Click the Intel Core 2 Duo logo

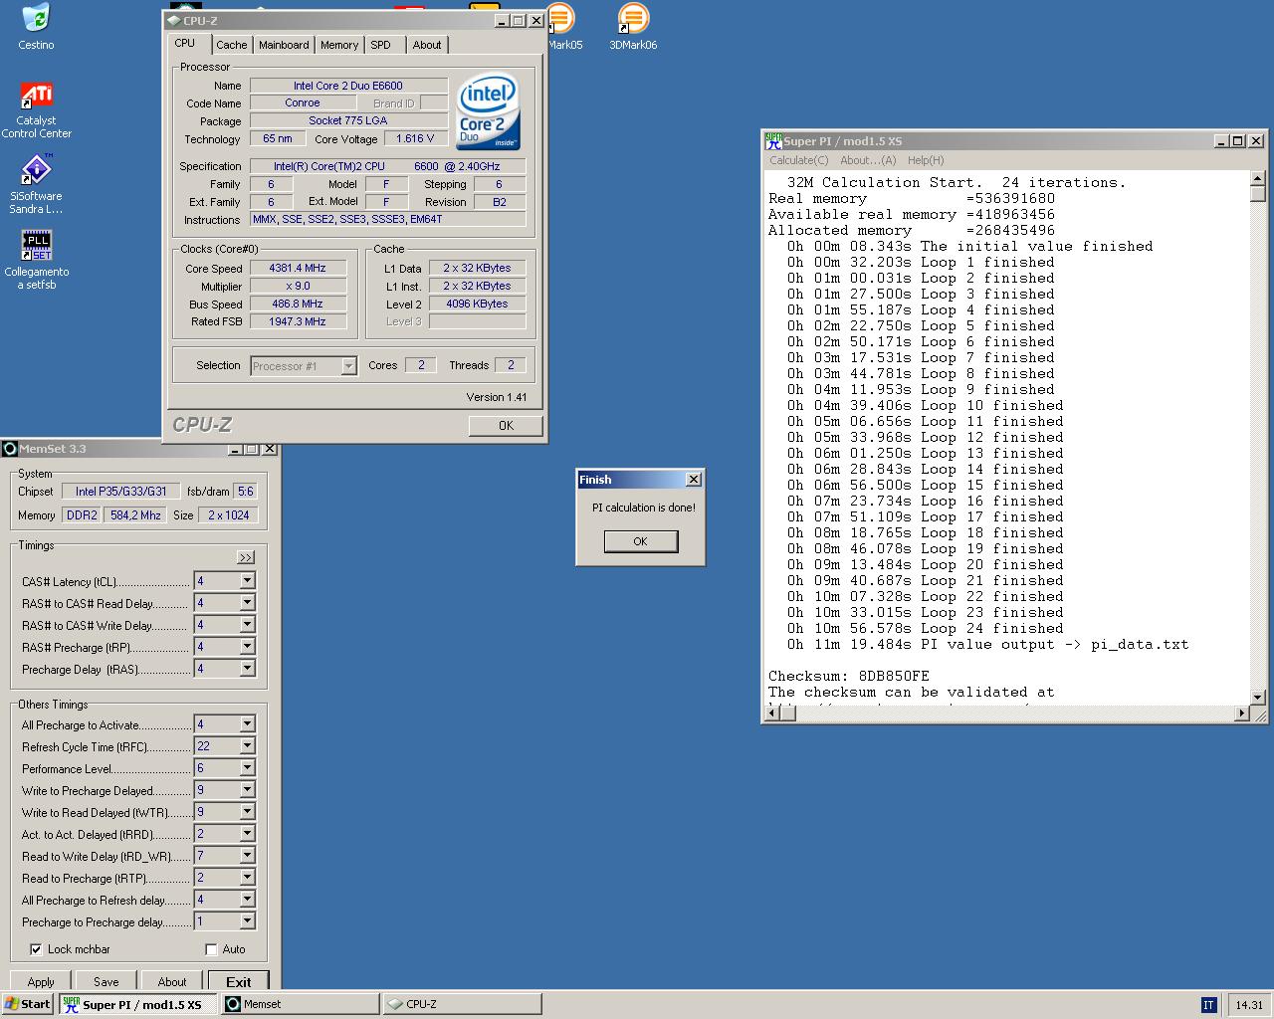(488, 111)
